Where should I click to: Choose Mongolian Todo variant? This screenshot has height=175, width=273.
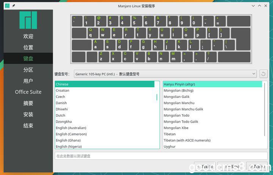pyautogui.click(x=213, y=115)
